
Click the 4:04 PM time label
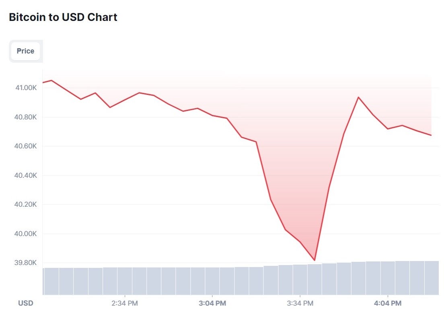(x=388, y=303)
